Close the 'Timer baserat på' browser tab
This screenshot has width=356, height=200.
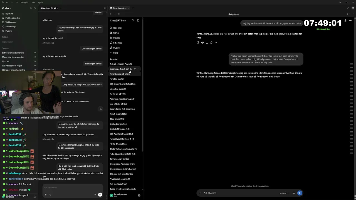point(128,8)
